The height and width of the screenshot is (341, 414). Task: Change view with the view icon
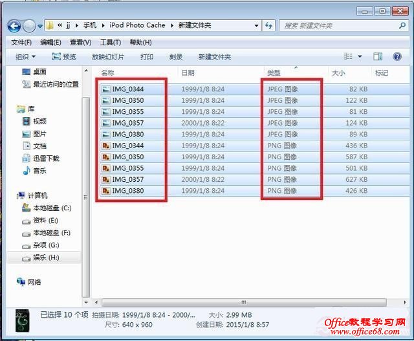[x=348, y=56]
